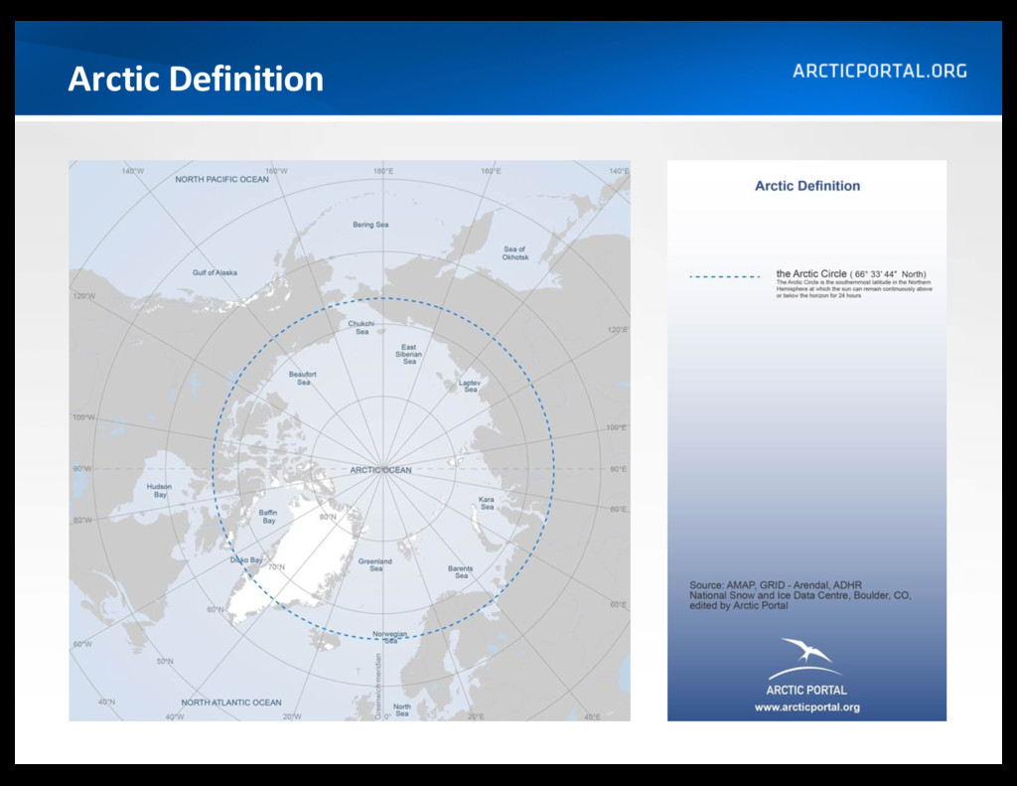Click the 'ARCTIC PORTAL' logo caption
The height and width of the screenshot is (786, 1017).
click(806, 690)
